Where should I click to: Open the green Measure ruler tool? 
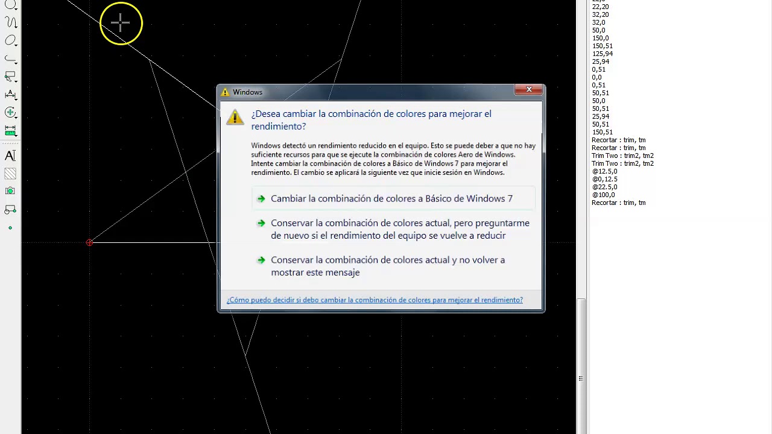coord(10,131)
